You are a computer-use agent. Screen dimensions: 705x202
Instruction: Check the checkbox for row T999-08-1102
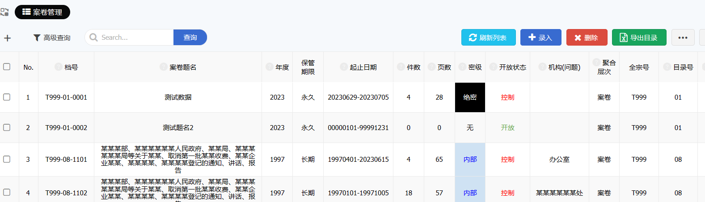tap(7, 192)
